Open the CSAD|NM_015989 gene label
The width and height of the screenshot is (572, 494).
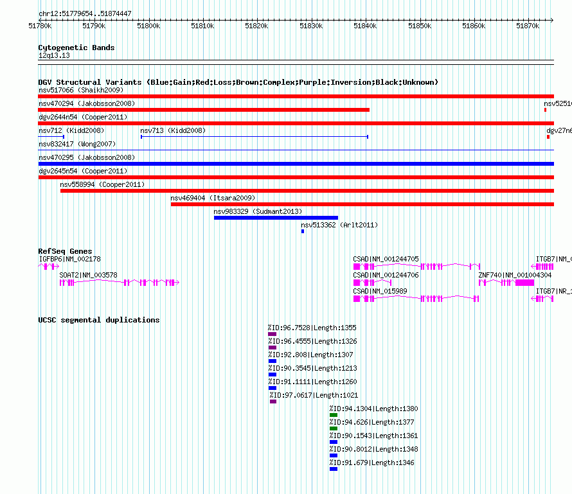point(380,291)
